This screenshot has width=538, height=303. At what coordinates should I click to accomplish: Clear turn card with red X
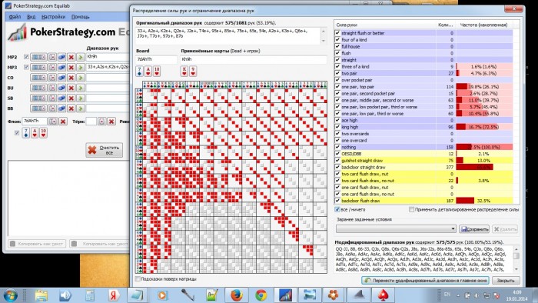[x=111, y=122]
